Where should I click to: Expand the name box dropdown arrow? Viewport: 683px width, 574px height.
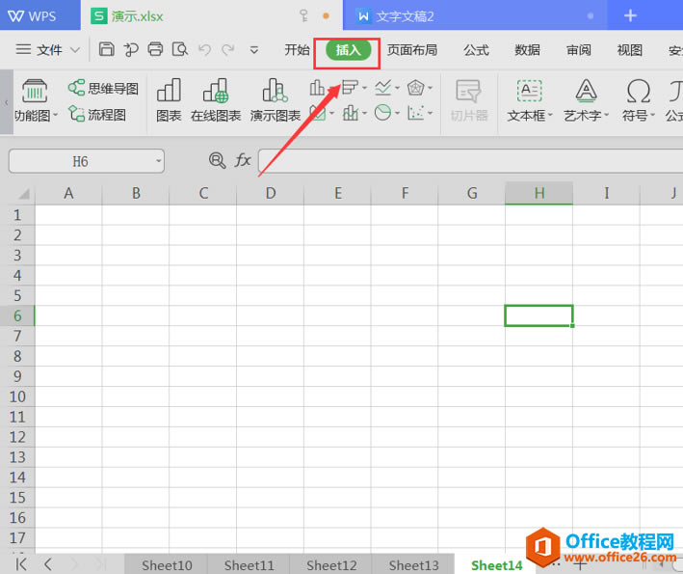click(x=159, y=161)
